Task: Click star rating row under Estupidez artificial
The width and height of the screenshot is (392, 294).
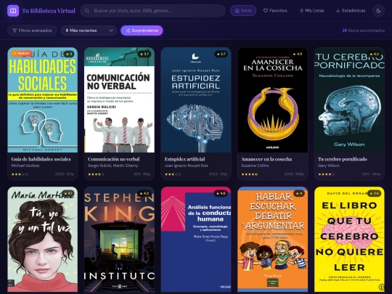Action: coord(173,174)
